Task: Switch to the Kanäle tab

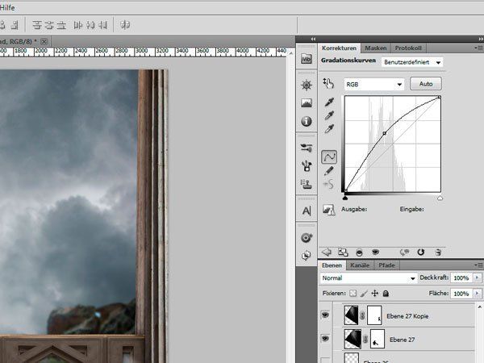Action: tap(360, 265)
